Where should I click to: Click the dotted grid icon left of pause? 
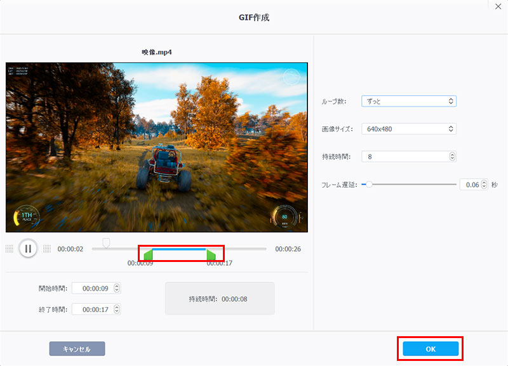(10, 249)
